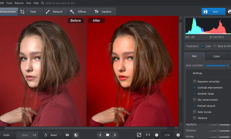Uncheck Contrast improvement option
The image size is (231, 139).
[195, 88]
